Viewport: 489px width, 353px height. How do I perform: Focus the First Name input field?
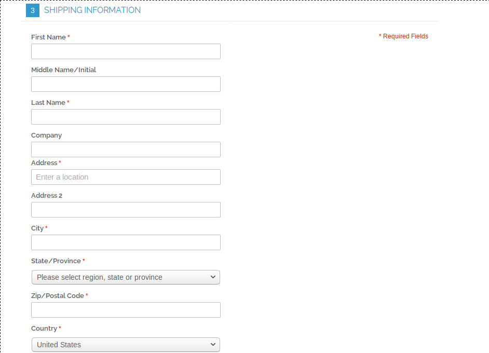(126, 51)
